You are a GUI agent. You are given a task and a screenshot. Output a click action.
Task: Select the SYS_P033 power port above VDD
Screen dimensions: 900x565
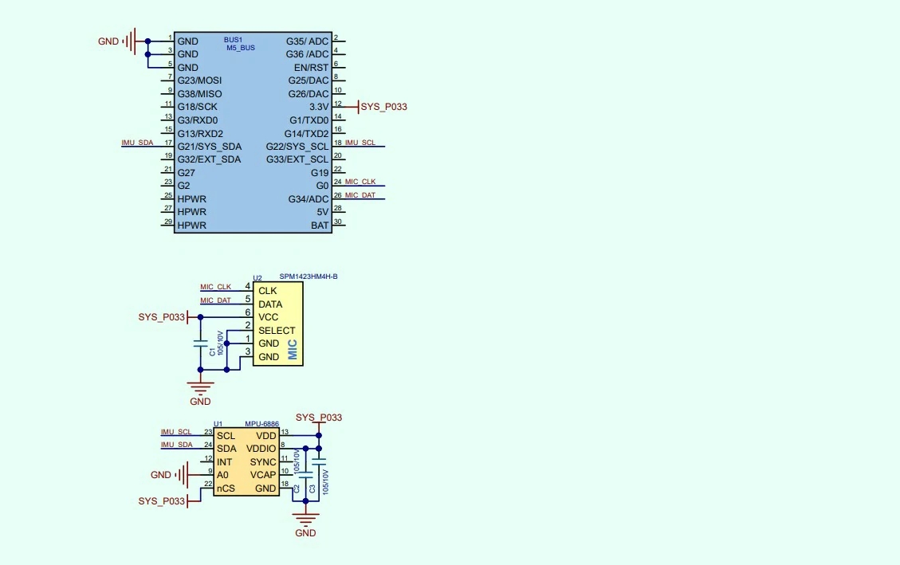pyautogui.click(x=319, y=418)
